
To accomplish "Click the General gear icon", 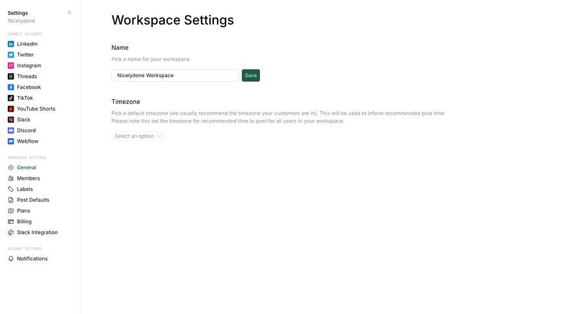I will [11, 167].
